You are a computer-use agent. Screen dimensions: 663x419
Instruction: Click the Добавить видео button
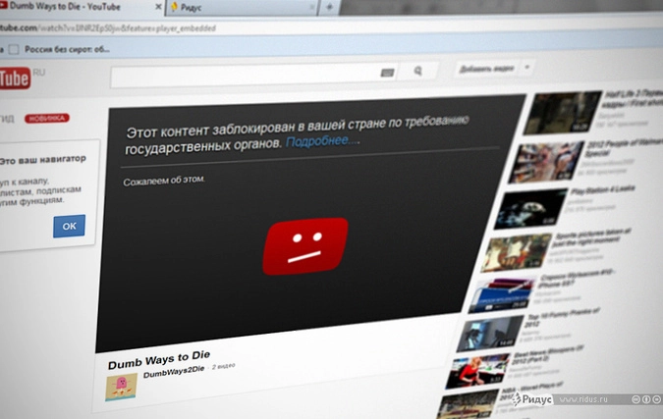pyautogui.click(x=486, y=68)
